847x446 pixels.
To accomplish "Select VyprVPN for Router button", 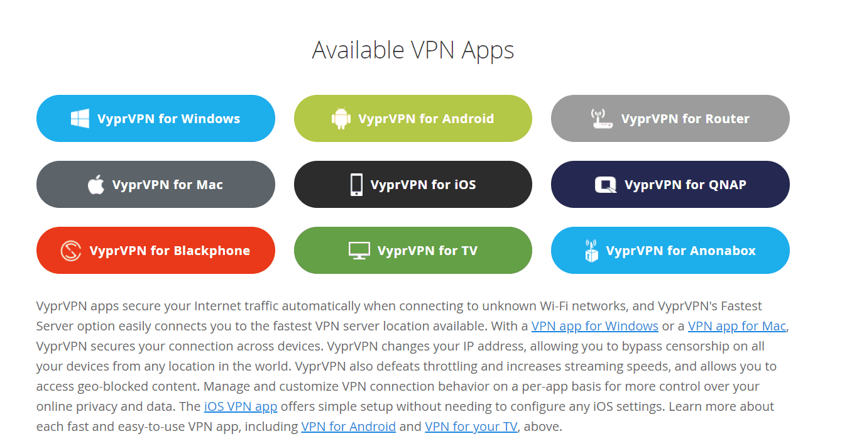I will tap(670, 119).
